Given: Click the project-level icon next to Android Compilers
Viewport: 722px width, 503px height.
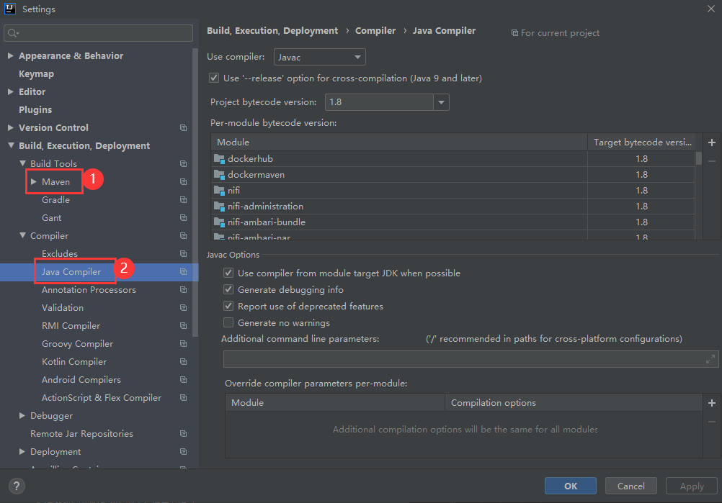Looking at the screenshot, I should [x=183, y=380].
